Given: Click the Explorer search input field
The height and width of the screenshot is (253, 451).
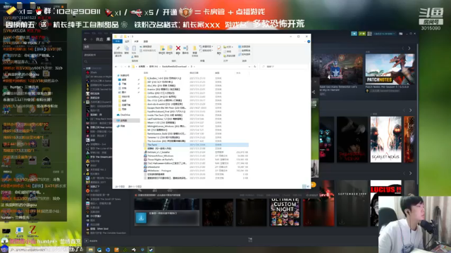Looking at the screenshot, I should pyautogui.click(x=284, y=67).
